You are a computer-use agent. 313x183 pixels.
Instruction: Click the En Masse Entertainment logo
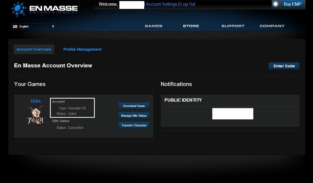pyautogui.click(x=45, y=9)
